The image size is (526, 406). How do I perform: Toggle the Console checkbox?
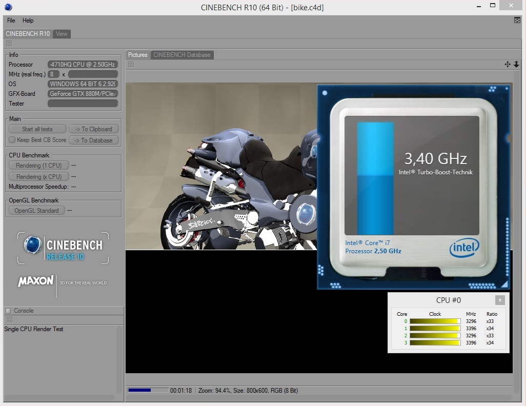click(x=8, y=311)
